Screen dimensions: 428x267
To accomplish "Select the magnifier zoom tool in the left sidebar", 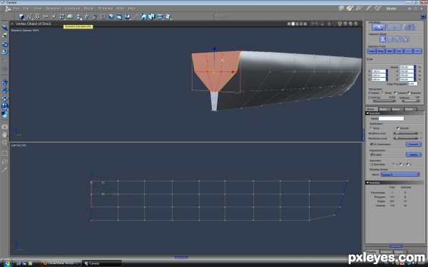I will (x=5, y=143).
